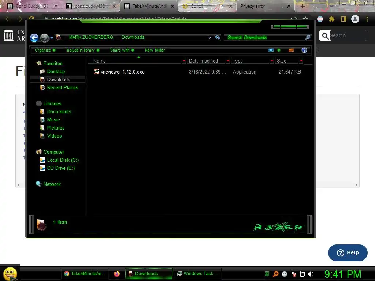The image size is (375, 281).
Task: Refresh the Downloads folder view
Action: (218, 38)
